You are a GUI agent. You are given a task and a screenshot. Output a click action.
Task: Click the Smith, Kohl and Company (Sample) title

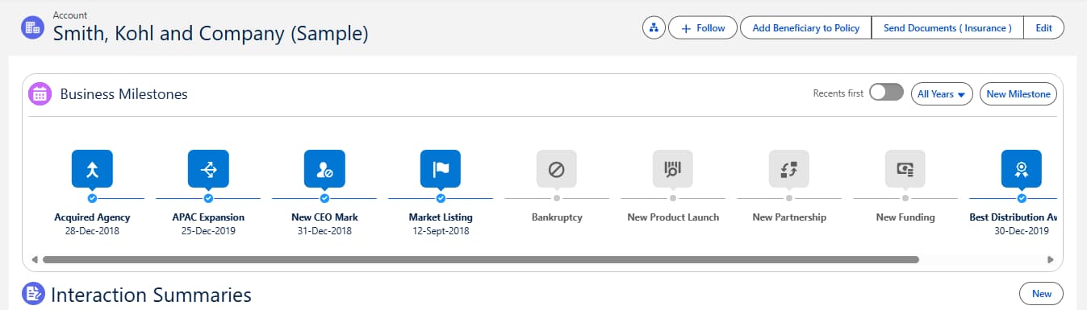(211, 34)
